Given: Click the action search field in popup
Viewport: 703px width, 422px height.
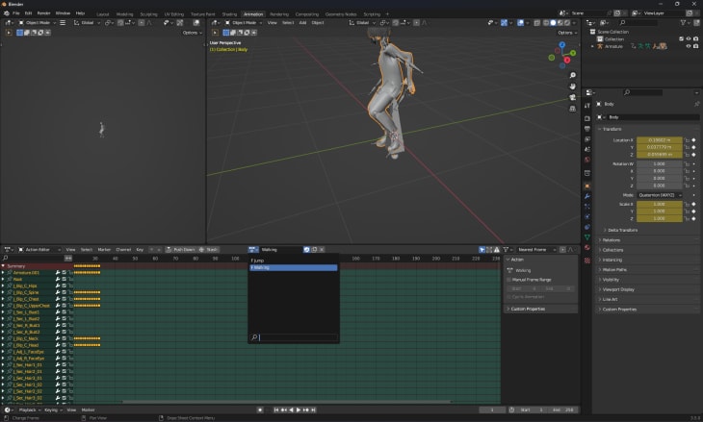Looking at the screenshot, I should [294, 337].
